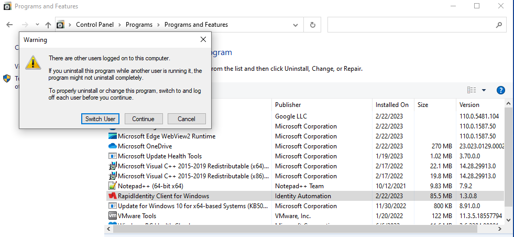
Task: Select Microsoft Edge WebView2 Runtime entry
Action: coord(167,136)
